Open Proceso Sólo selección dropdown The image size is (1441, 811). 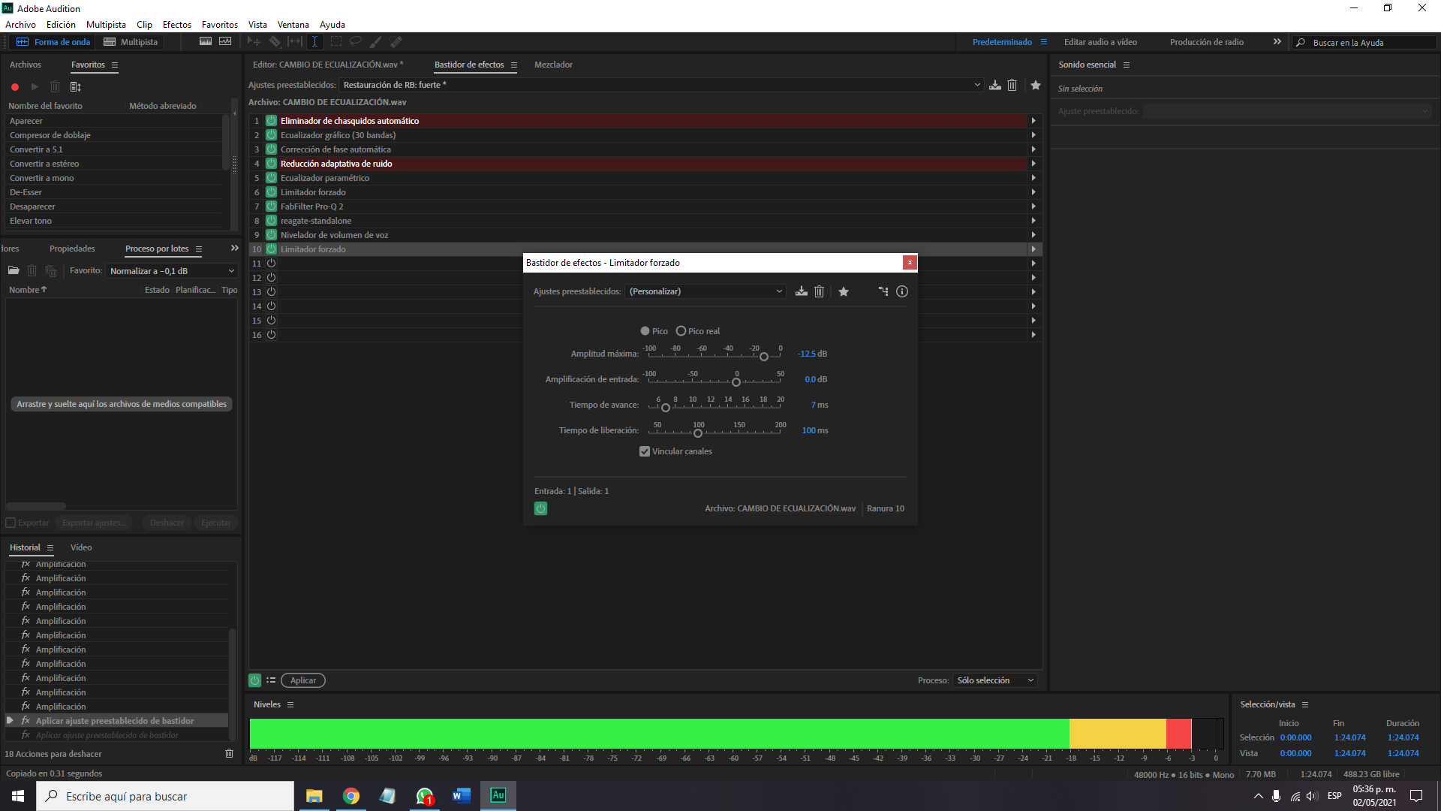coord(995,680)
